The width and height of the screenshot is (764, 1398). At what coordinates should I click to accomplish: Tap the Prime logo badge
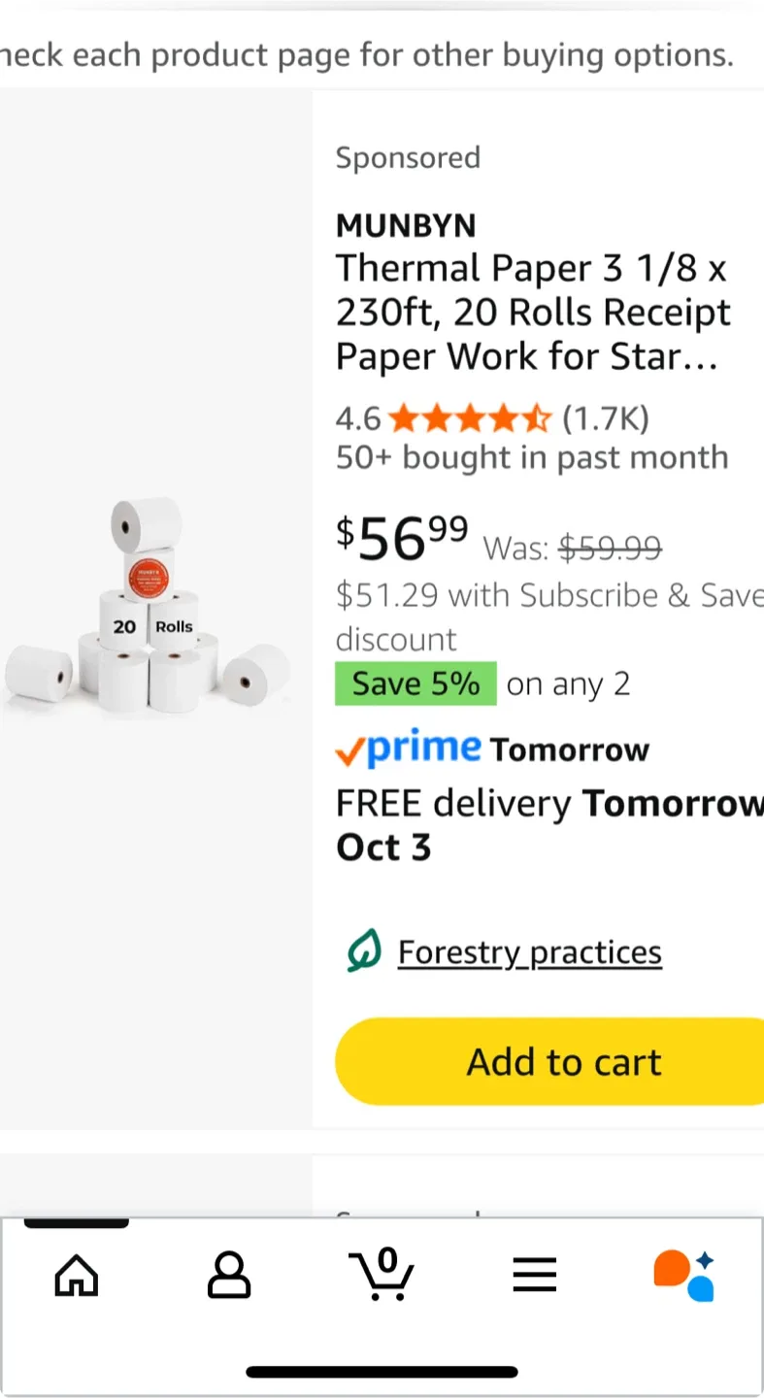click(409, 749)
